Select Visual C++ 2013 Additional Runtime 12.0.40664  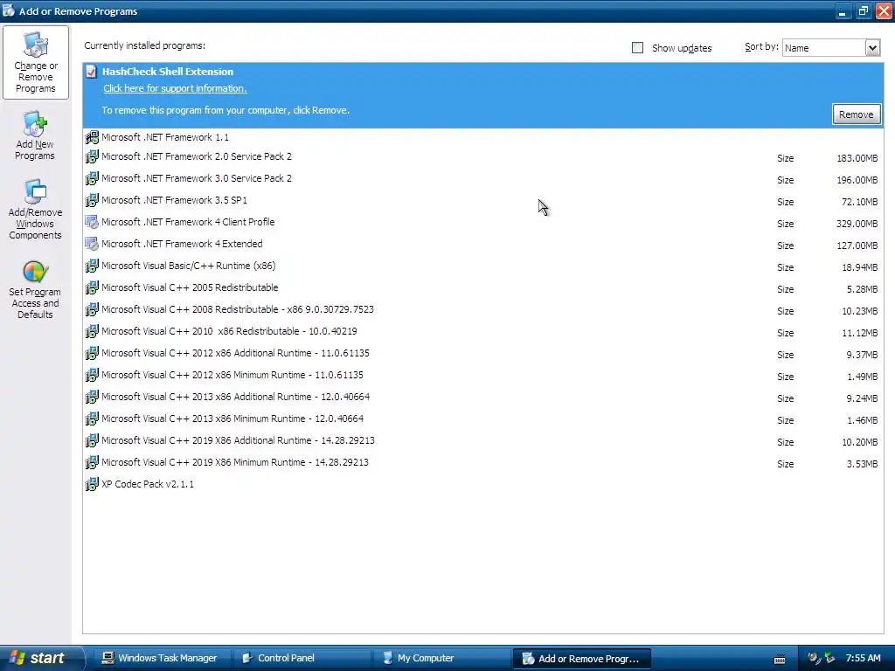click(482, 398)
